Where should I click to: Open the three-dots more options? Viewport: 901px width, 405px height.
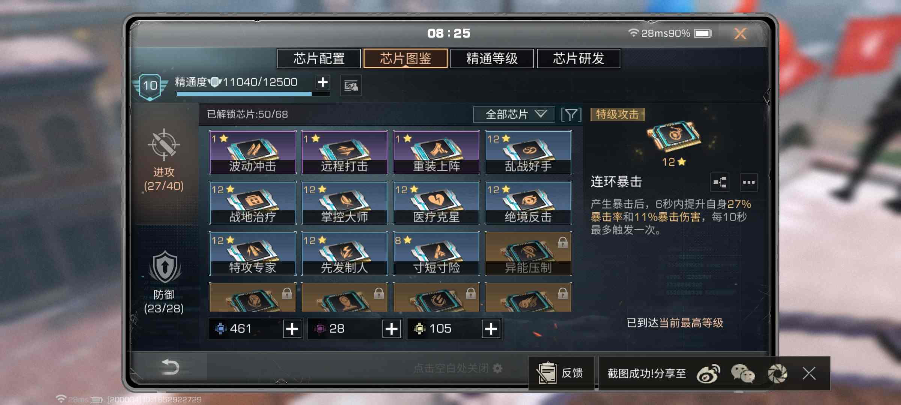tap(749, 183)
